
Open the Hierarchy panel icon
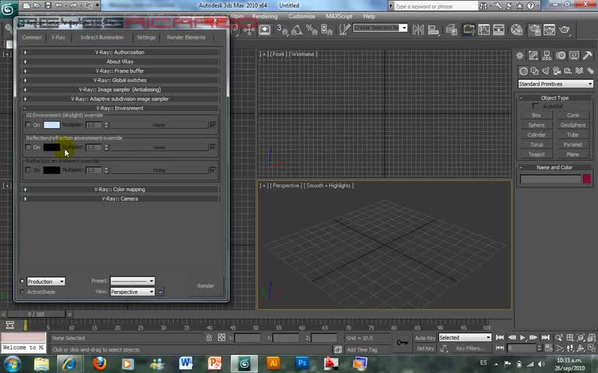point(547,56)
